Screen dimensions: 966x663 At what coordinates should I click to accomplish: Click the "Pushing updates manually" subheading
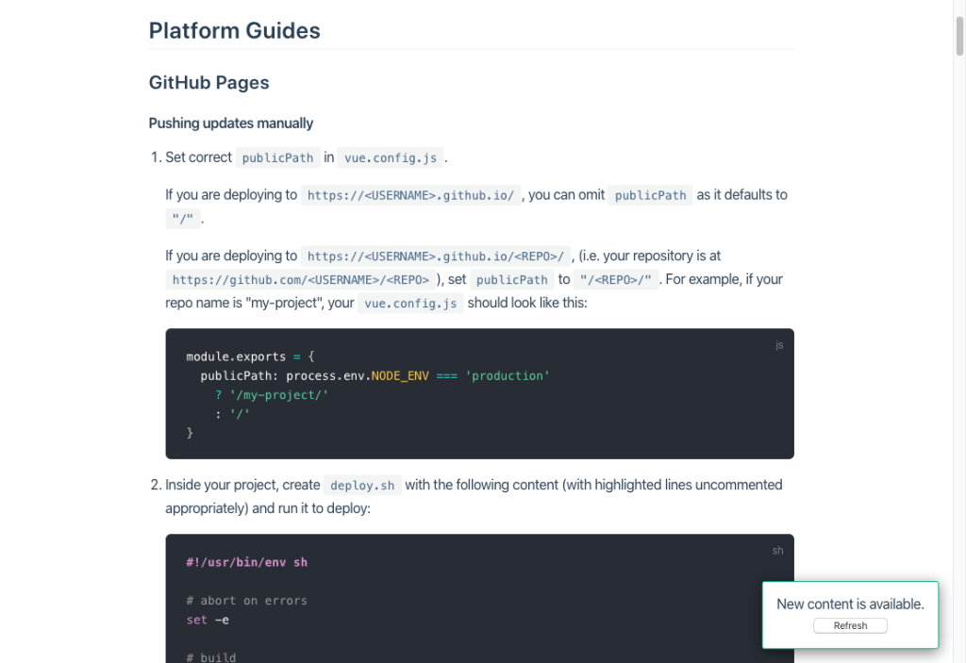click(231, 123)
